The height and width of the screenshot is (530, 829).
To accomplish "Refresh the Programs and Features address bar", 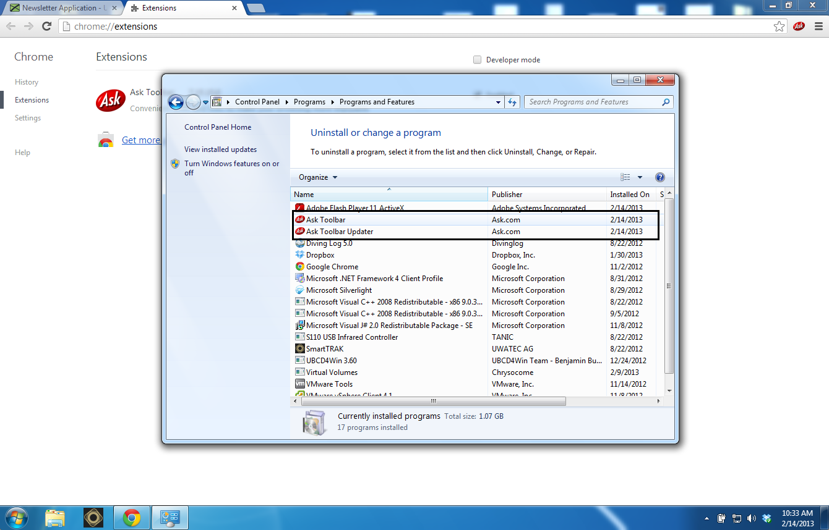I will click(x=512, y=103).
